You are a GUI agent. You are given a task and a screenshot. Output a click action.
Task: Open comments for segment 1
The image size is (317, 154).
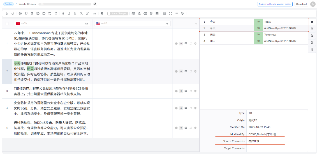point(186,43)
